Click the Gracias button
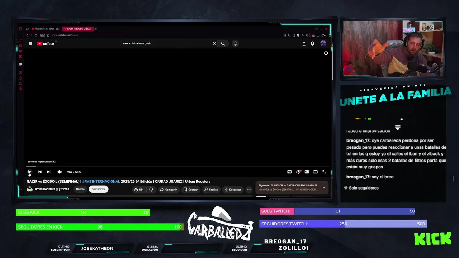 (211, 190)
